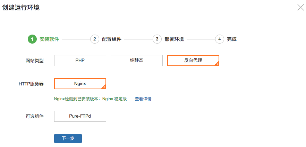Close the 创建运行环境 dialog
This screenshot has height=147, width=306.
pyautogui.click(x=300, y=8)
